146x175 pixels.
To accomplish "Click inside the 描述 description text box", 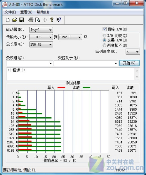I will pyautogui.click(x=70, y=74).
